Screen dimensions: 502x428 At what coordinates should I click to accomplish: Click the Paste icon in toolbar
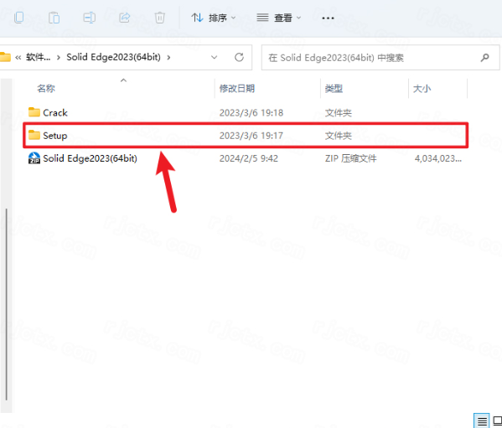pos(54,18)
